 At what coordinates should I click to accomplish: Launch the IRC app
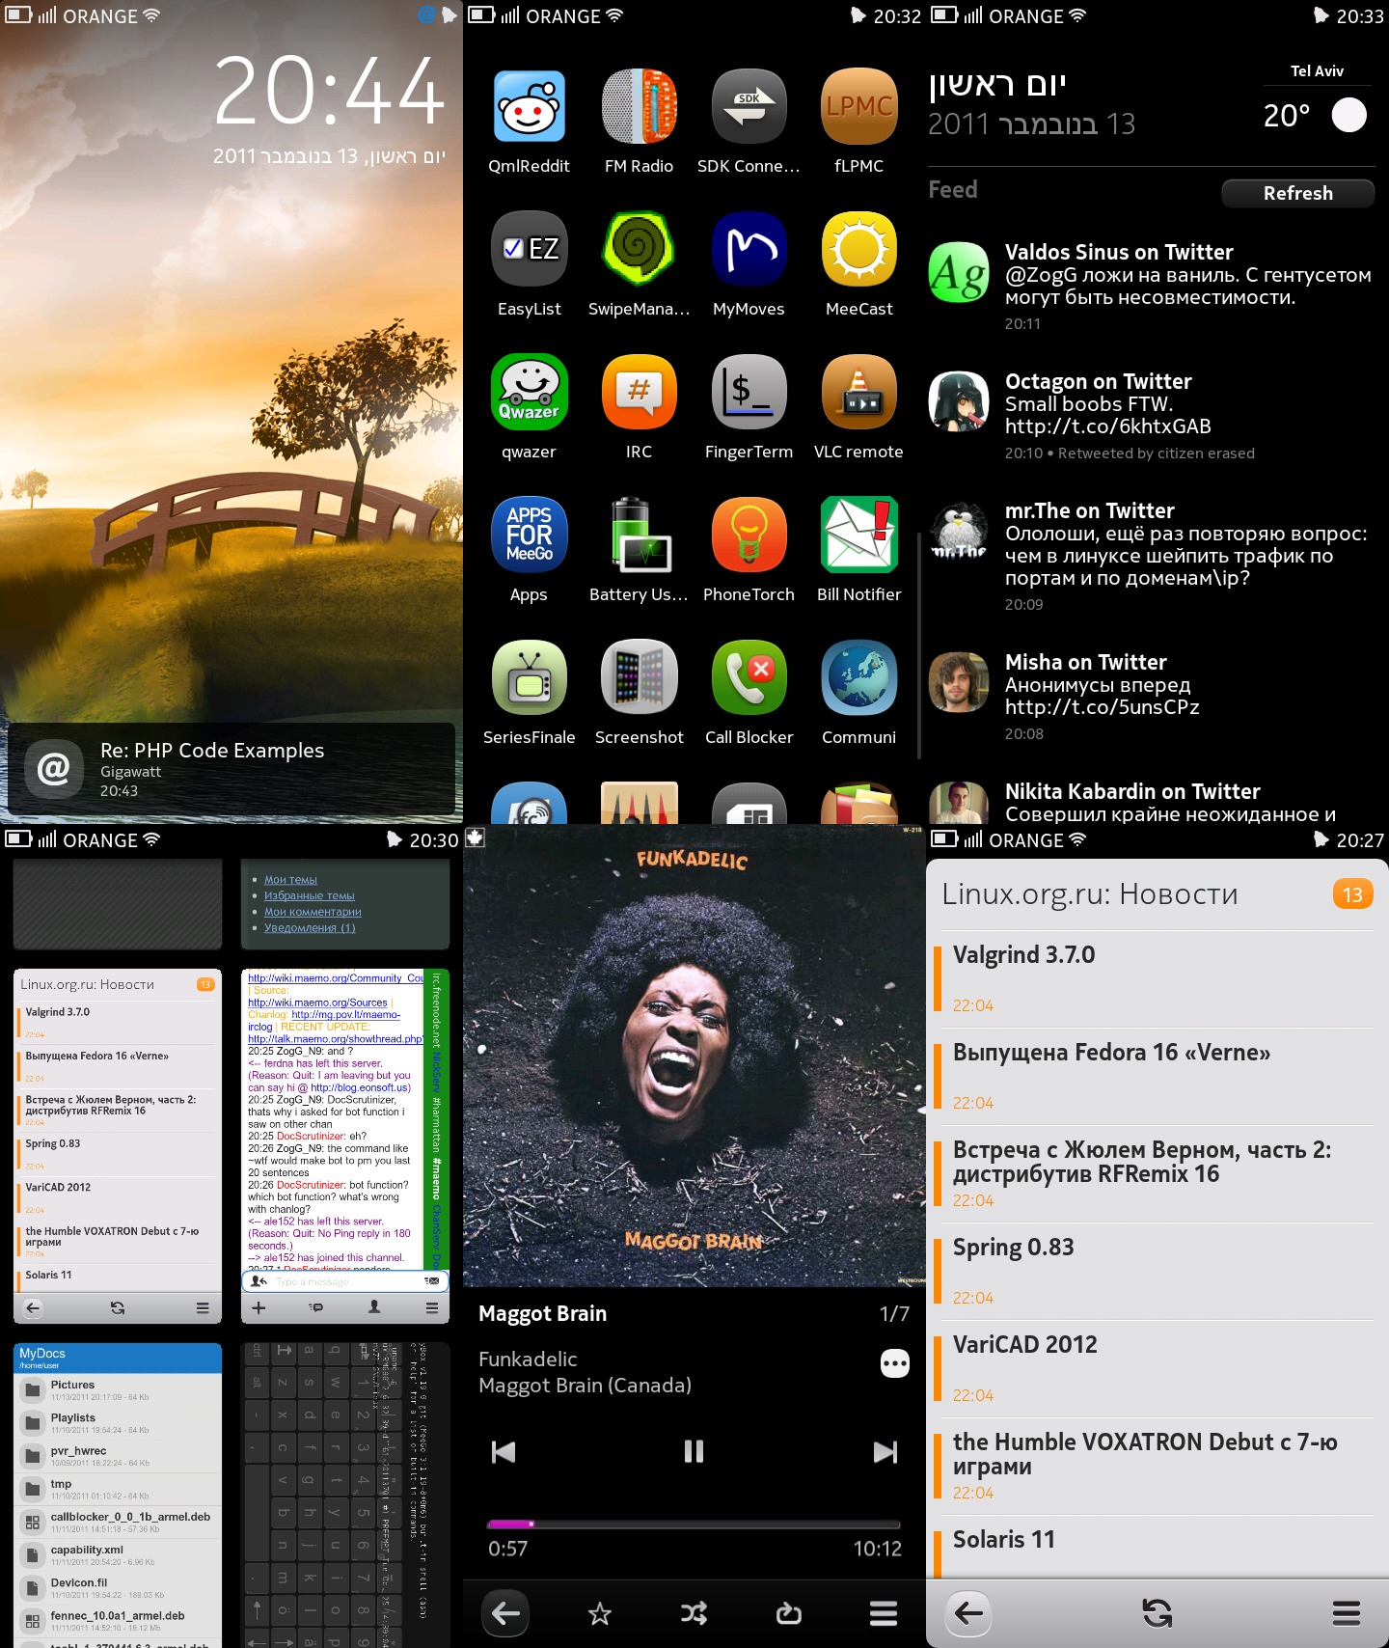[639, 392]
